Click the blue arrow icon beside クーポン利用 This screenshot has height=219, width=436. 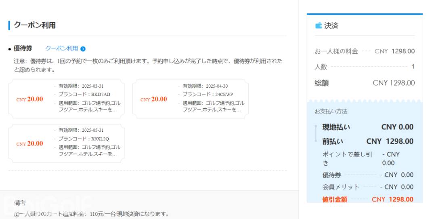coord(83,49)
